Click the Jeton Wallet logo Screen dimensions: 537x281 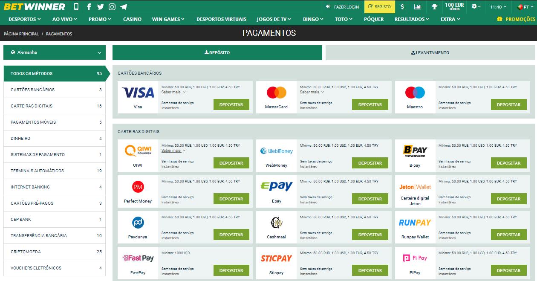415,187
